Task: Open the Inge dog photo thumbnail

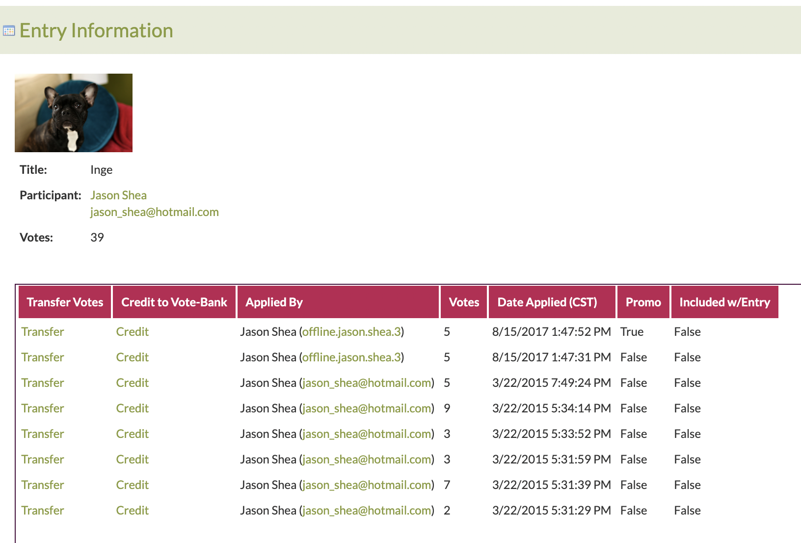Action: pos(74,113)
